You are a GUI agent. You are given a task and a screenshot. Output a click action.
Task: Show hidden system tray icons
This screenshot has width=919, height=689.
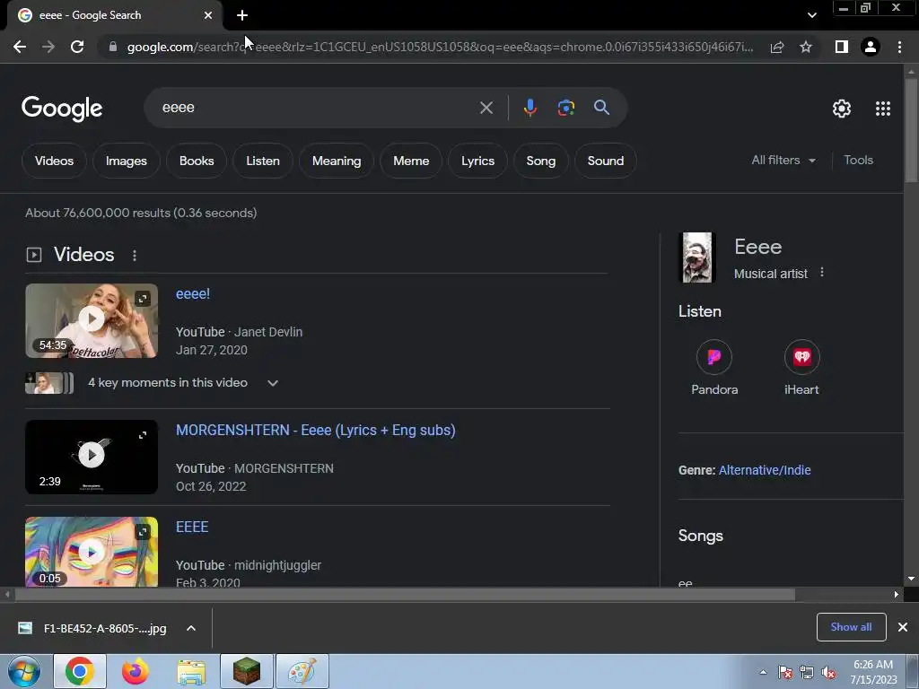pos(763,672)
